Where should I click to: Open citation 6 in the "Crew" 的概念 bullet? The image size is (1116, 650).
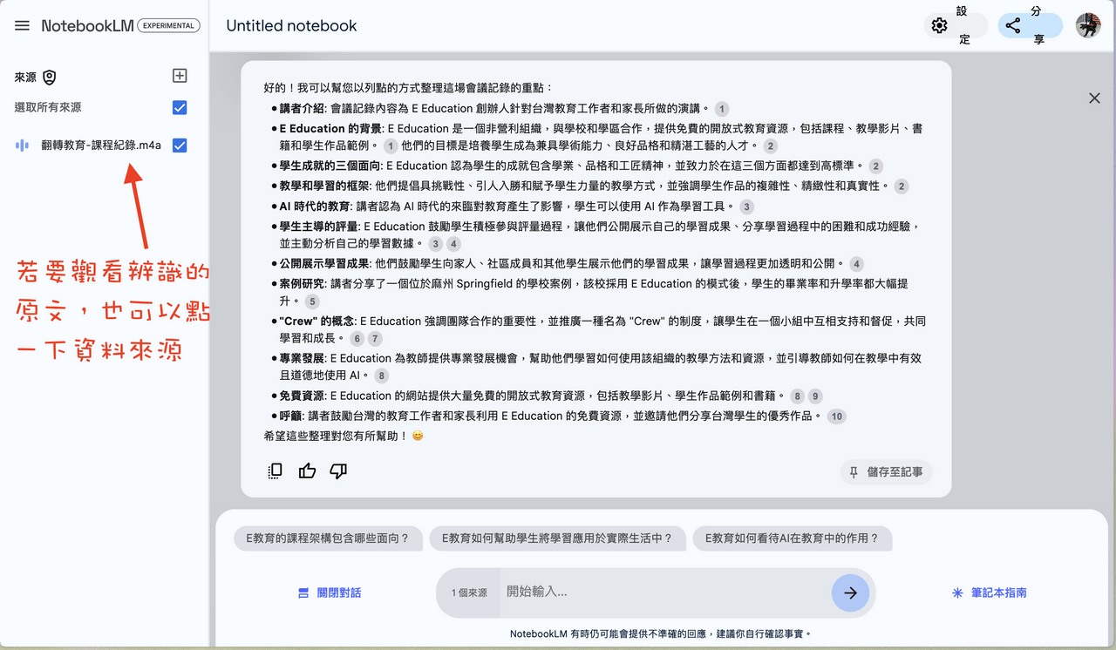(357, 339)
